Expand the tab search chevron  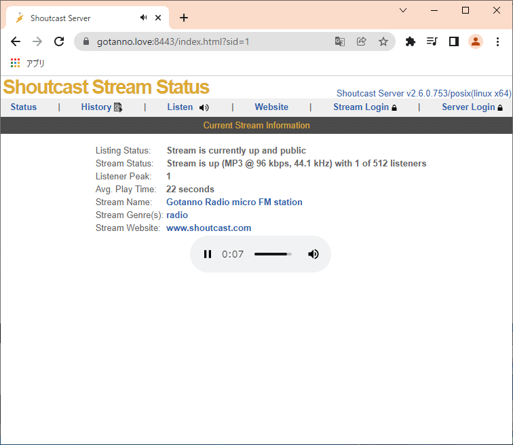click(403, 10)
